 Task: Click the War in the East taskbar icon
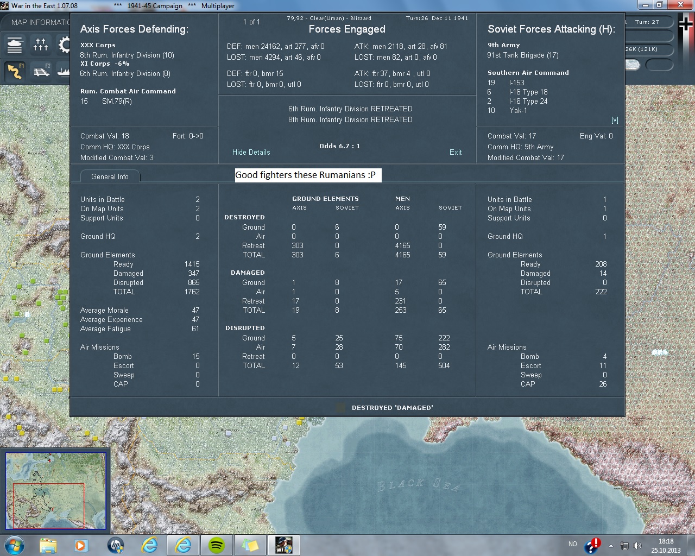click(283, 545)
